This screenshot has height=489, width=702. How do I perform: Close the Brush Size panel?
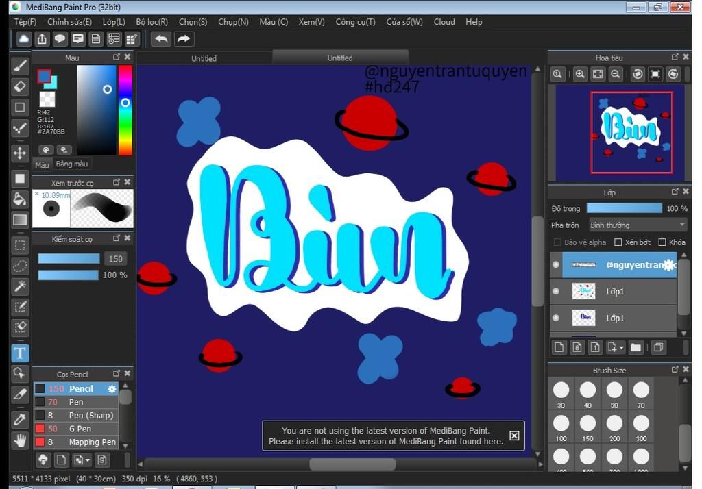click(686, 369)
